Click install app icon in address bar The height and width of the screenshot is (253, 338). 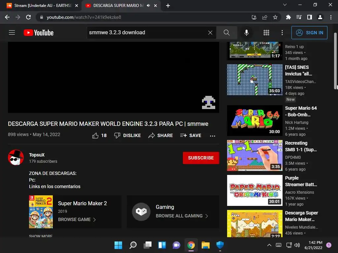point(254,17)
